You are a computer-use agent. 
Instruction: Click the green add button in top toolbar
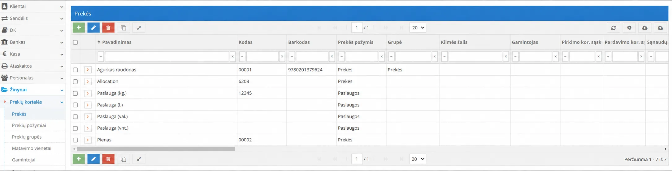pyautogui.click(x=79, y=28)
